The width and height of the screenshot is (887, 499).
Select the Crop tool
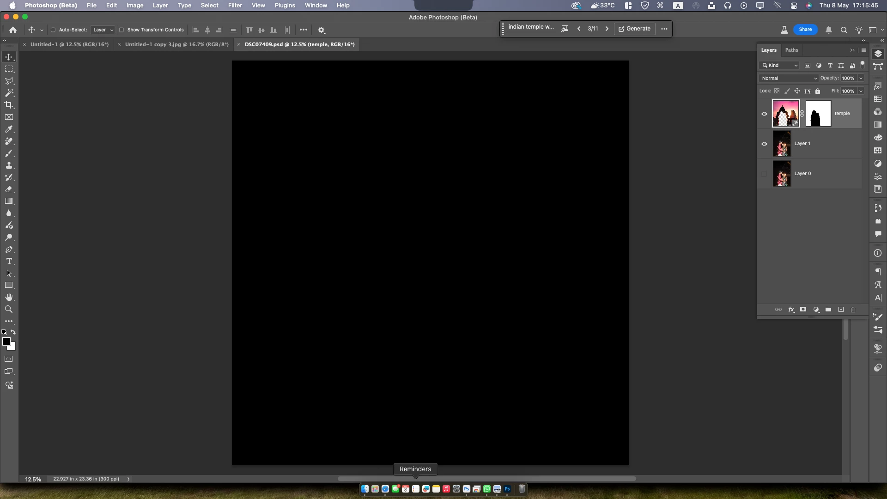pyautogui.click(x=9, y=105)
